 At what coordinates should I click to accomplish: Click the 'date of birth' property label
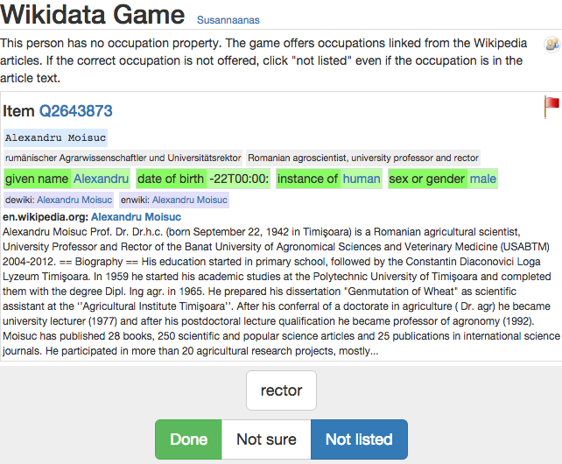tap(171, 179)
